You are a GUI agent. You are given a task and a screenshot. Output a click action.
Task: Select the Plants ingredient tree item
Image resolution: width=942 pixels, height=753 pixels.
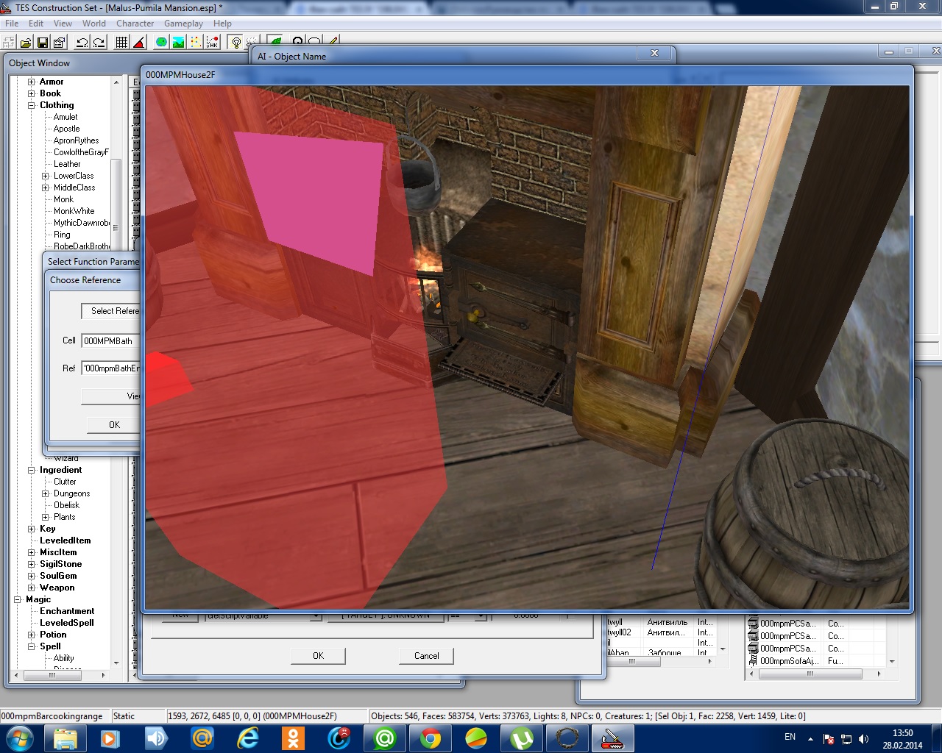click(x=64, y=517)
